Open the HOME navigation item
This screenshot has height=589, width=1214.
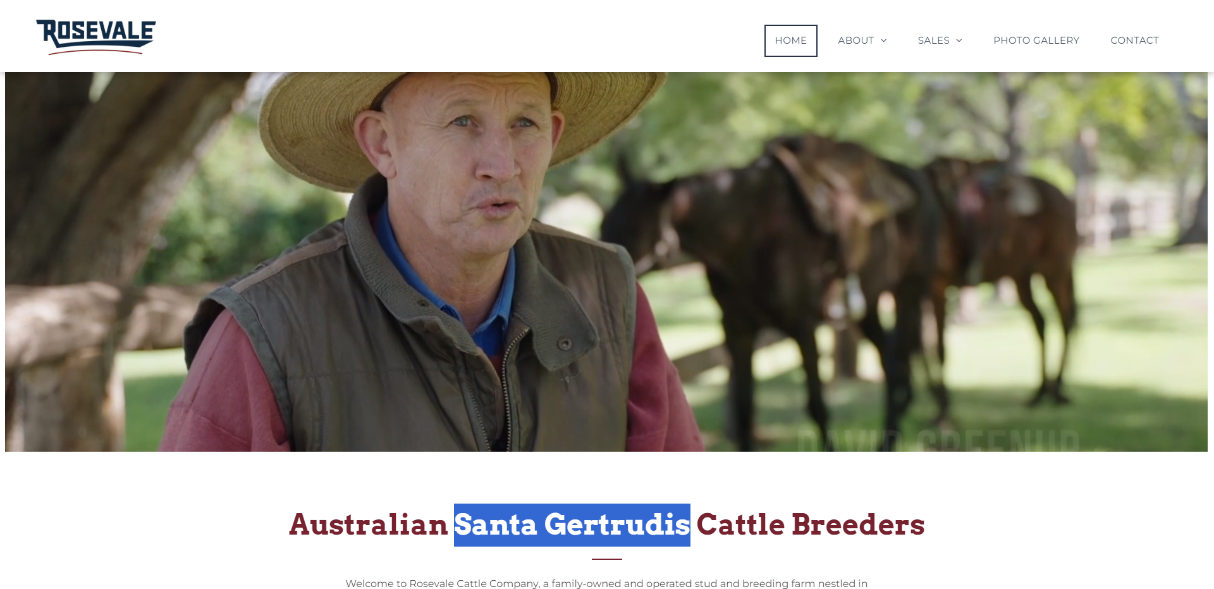(790, 40)
